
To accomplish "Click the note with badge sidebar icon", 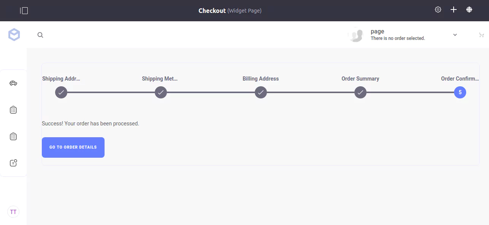I will click(13, 163).
